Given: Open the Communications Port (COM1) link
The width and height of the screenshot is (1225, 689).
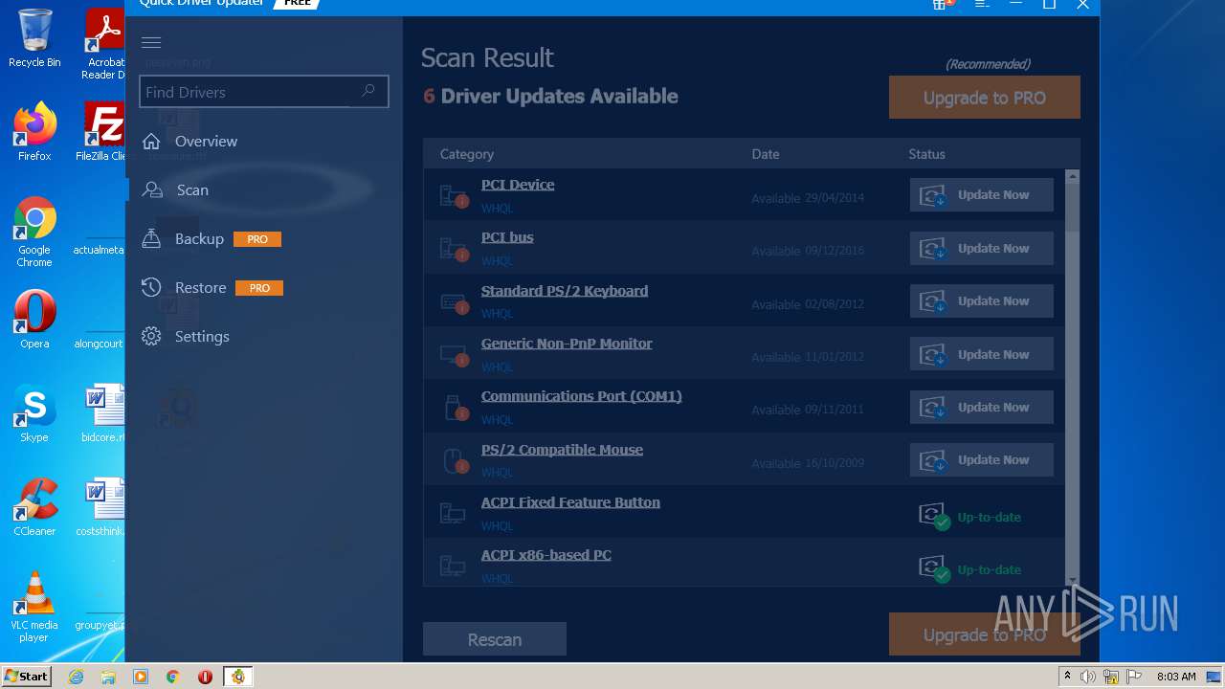Looking at the screenshot, I should 582,396.
